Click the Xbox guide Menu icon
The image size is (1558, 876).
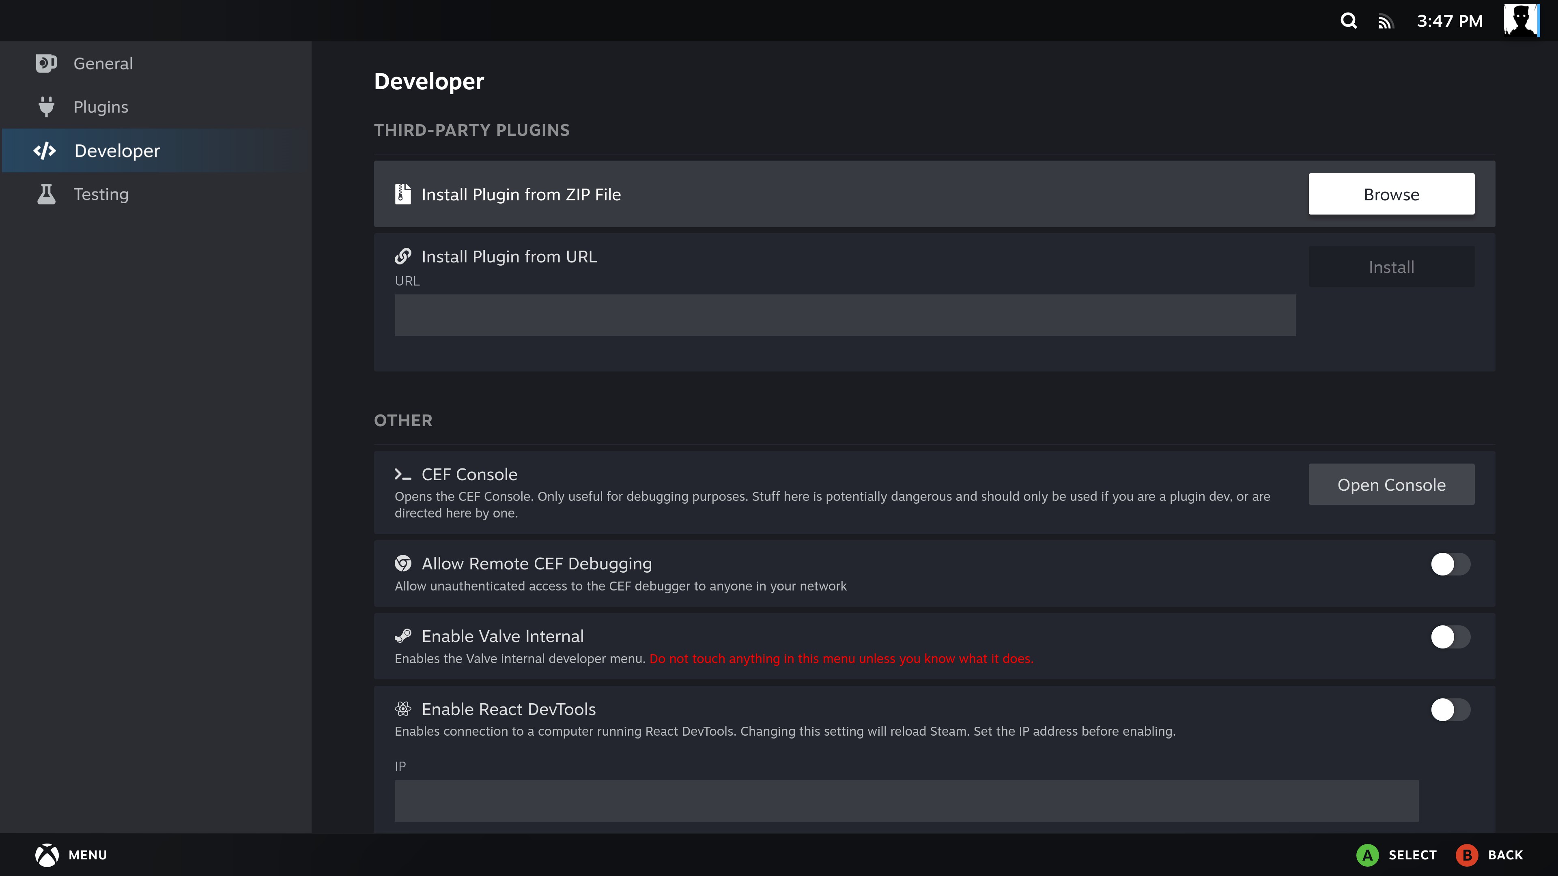point(47,855)
